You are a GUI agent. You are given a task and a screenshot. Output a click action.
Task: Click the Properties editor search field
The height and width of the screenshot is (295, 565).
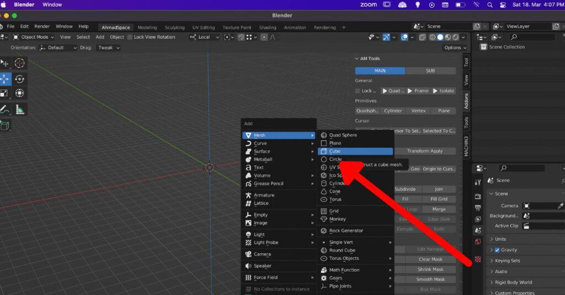tap(522, 168)
